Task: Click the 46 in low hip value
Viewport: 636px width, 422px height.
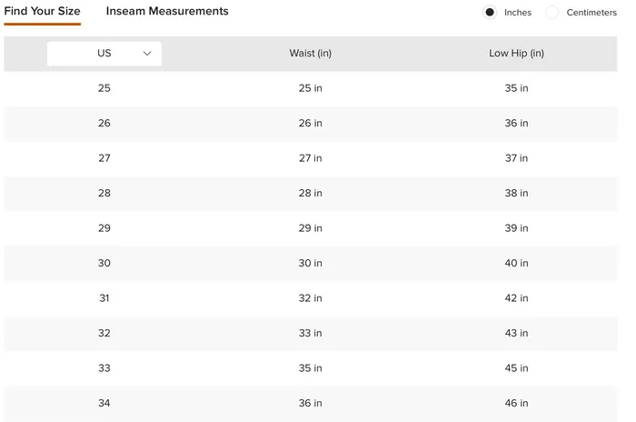Action: click(x=516, y=403)
